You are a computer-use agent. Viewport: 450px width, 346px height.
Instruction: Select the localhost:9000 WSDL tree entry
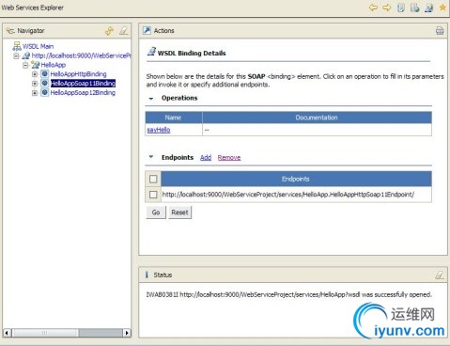pyautogui.click(x=81, y=55)
